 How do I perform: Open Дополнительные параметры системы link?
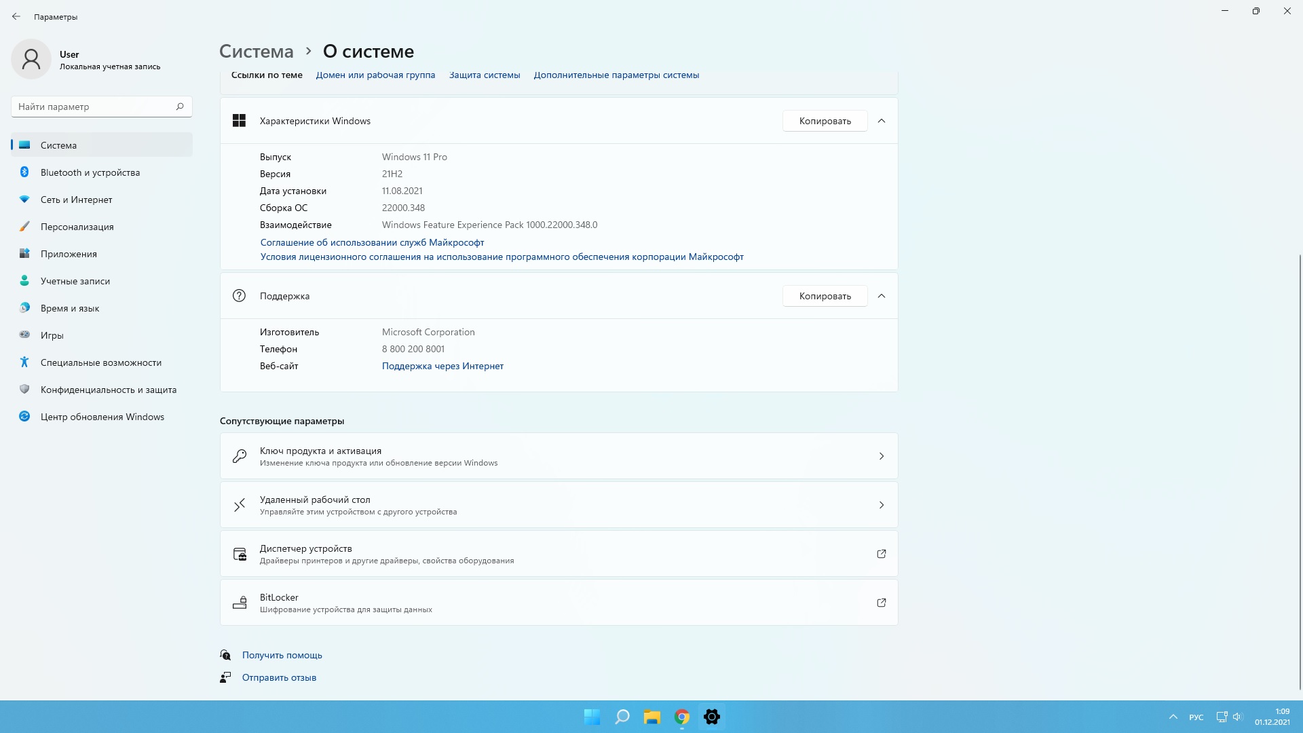coord(616,75)
